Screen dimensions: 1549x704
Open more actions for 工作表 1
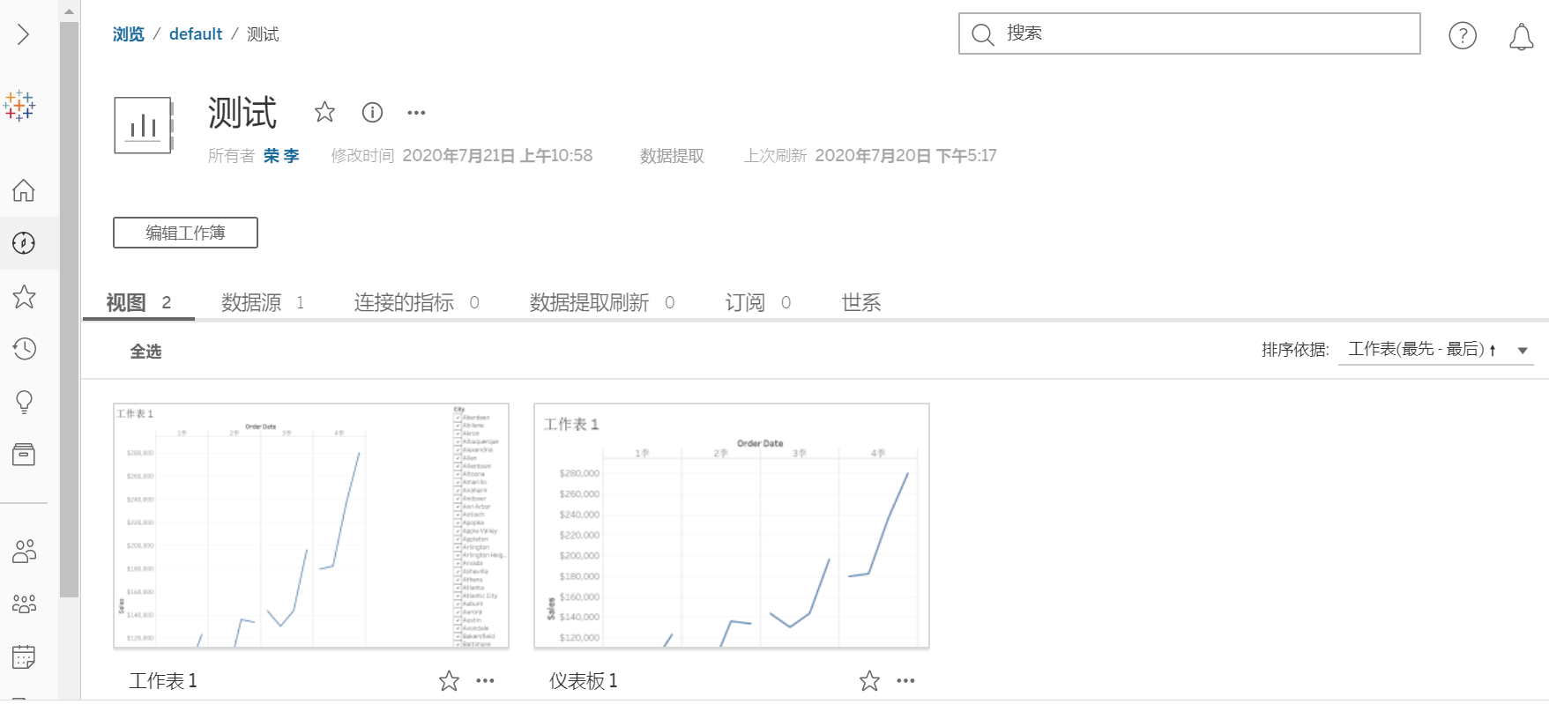485,680
